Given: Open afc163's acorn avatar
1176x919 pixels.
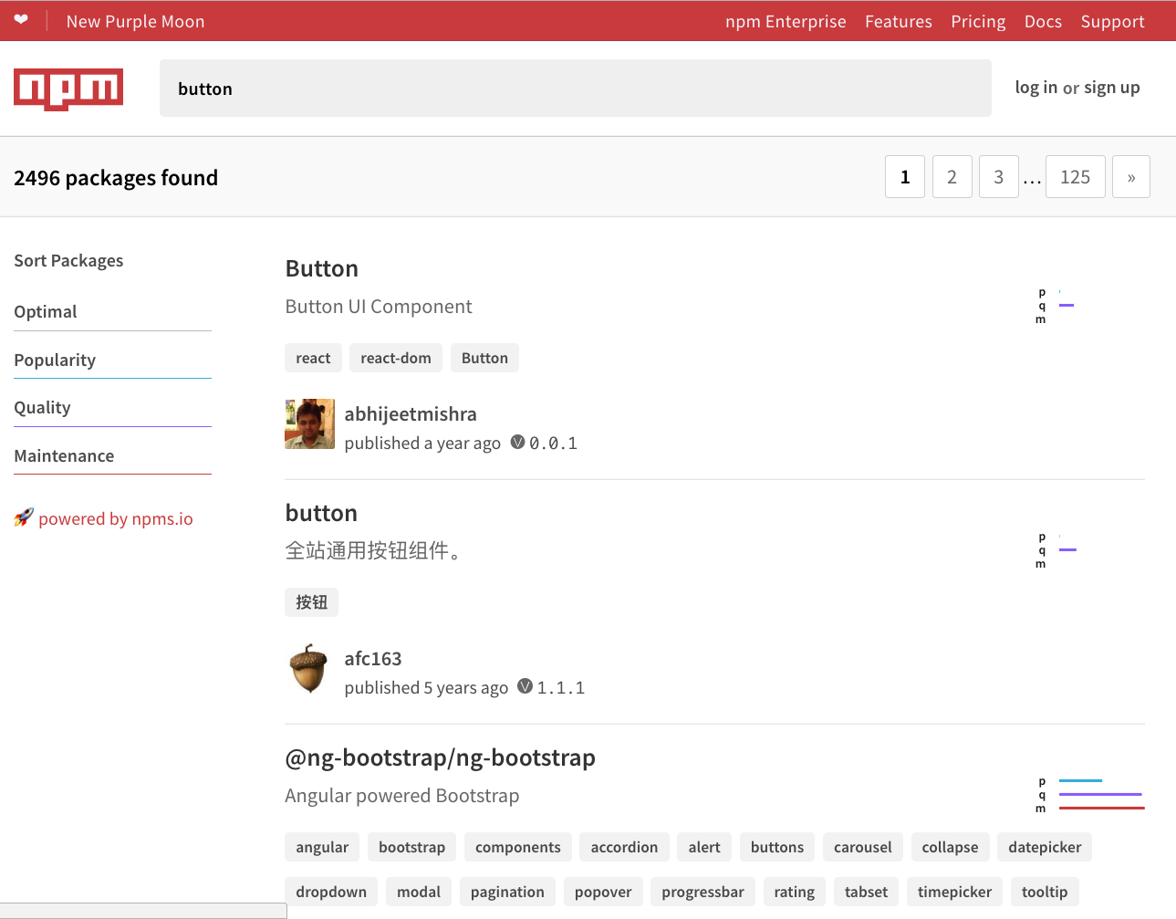Looking at the screenshot, I should point(310,669).
